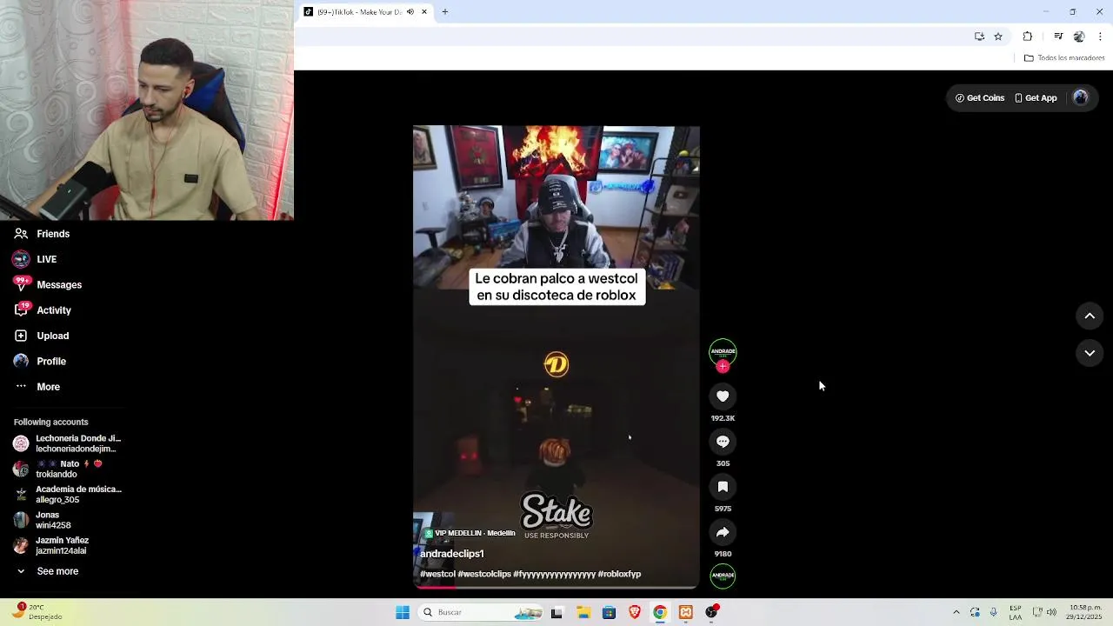
Task: Open File Explorer from taskbar
Action: (x=583, y=613)
